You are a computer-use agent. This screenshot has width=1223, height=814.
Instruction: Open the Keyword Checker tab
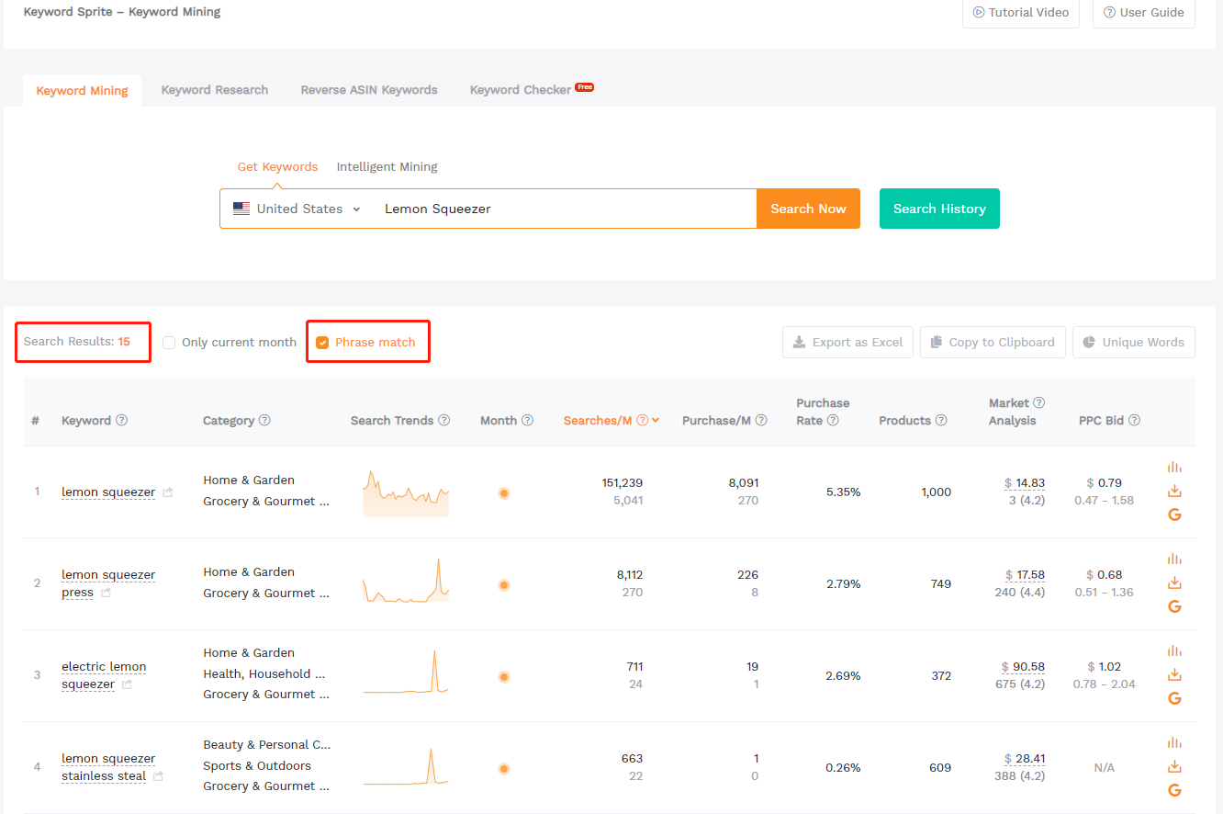521,90
